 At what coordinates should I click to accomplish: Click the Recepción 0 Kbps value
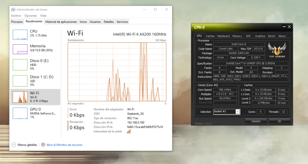click(x=77, y=128)
